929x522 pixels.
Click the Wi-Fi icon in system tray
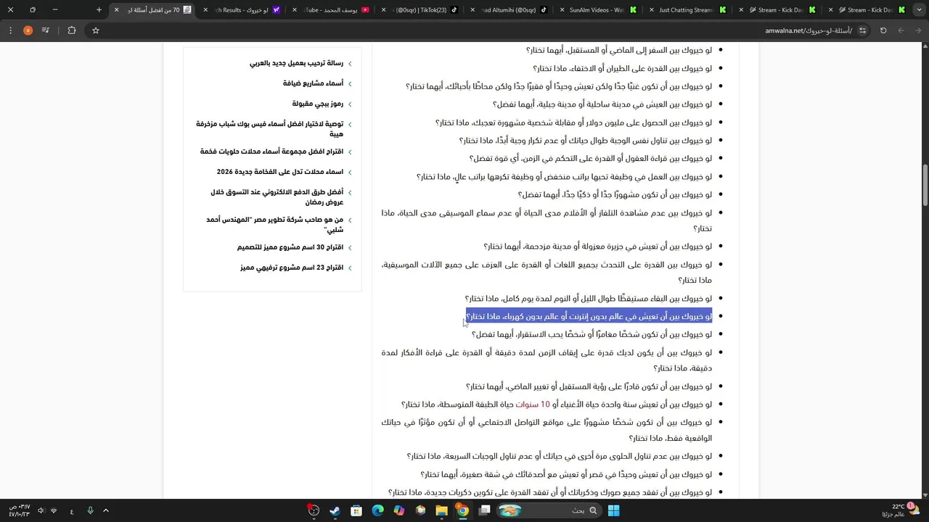point(54,510)
